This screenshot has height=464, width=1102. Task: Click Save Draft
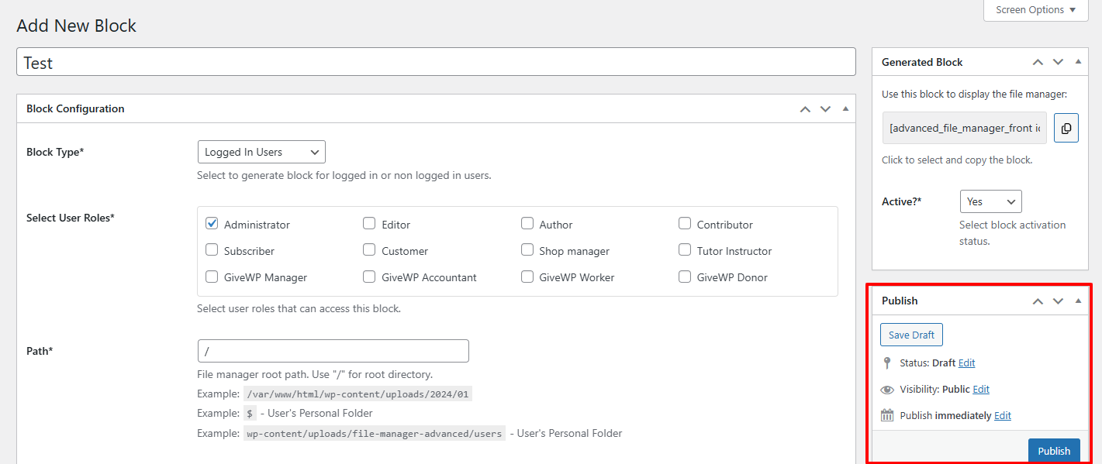(x=911, y=334)
